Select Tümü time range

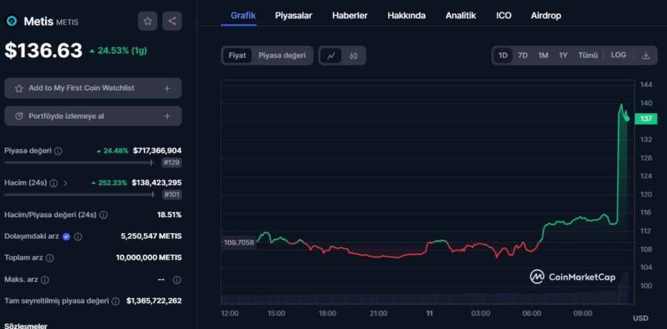click(588, 56)
